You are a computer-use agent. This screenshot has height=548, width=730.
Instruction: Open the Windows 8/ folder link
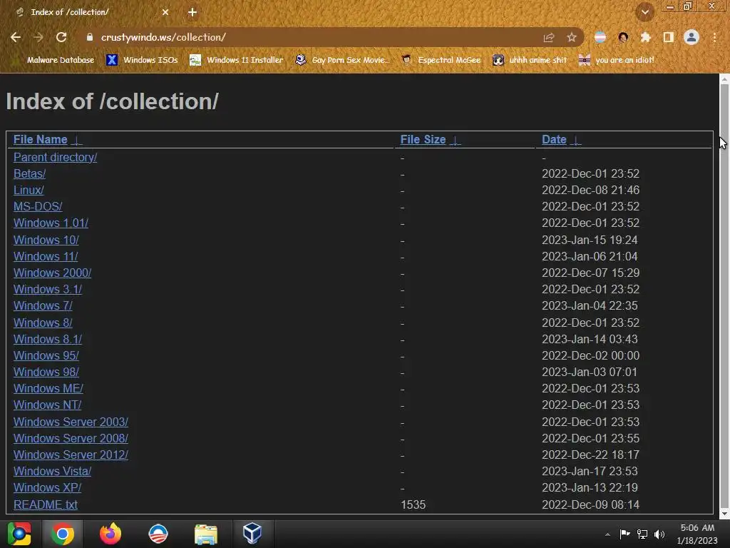coord(42,323)
